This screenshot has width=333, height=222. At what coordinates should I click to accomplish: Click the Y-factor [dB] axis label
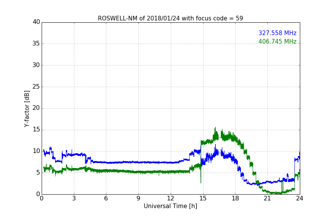tap(27, 109)
